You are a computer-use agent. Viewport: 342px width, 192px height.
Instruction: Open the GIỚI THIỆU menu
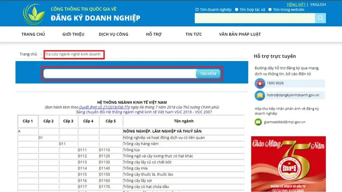coord(73,34)
